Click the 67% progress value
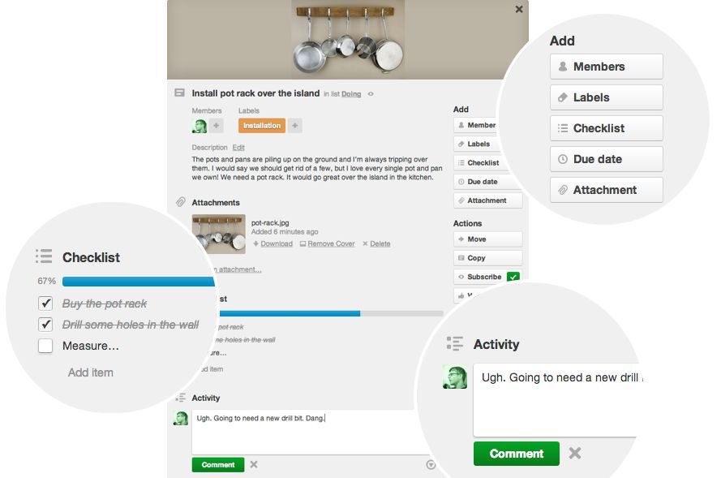Viewport: 721px width, 478px height. point(46,281)
